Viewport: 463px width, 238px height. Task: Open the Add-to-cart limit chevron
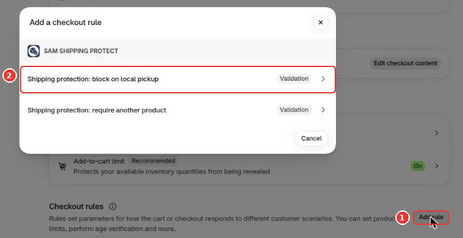coord(437,166)
